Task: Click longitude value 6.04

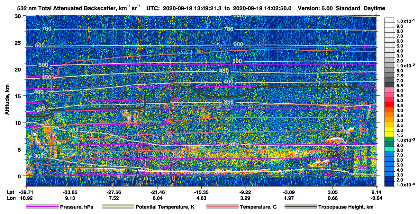Action: pos(158,198)
